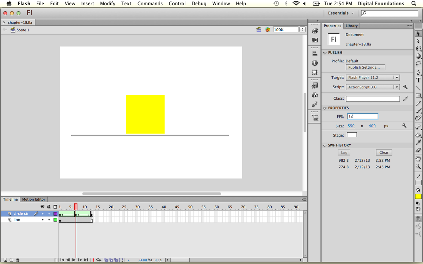Screen dimensions: 423x264
Task: Click the Pen tool
Action: (418, 72)
